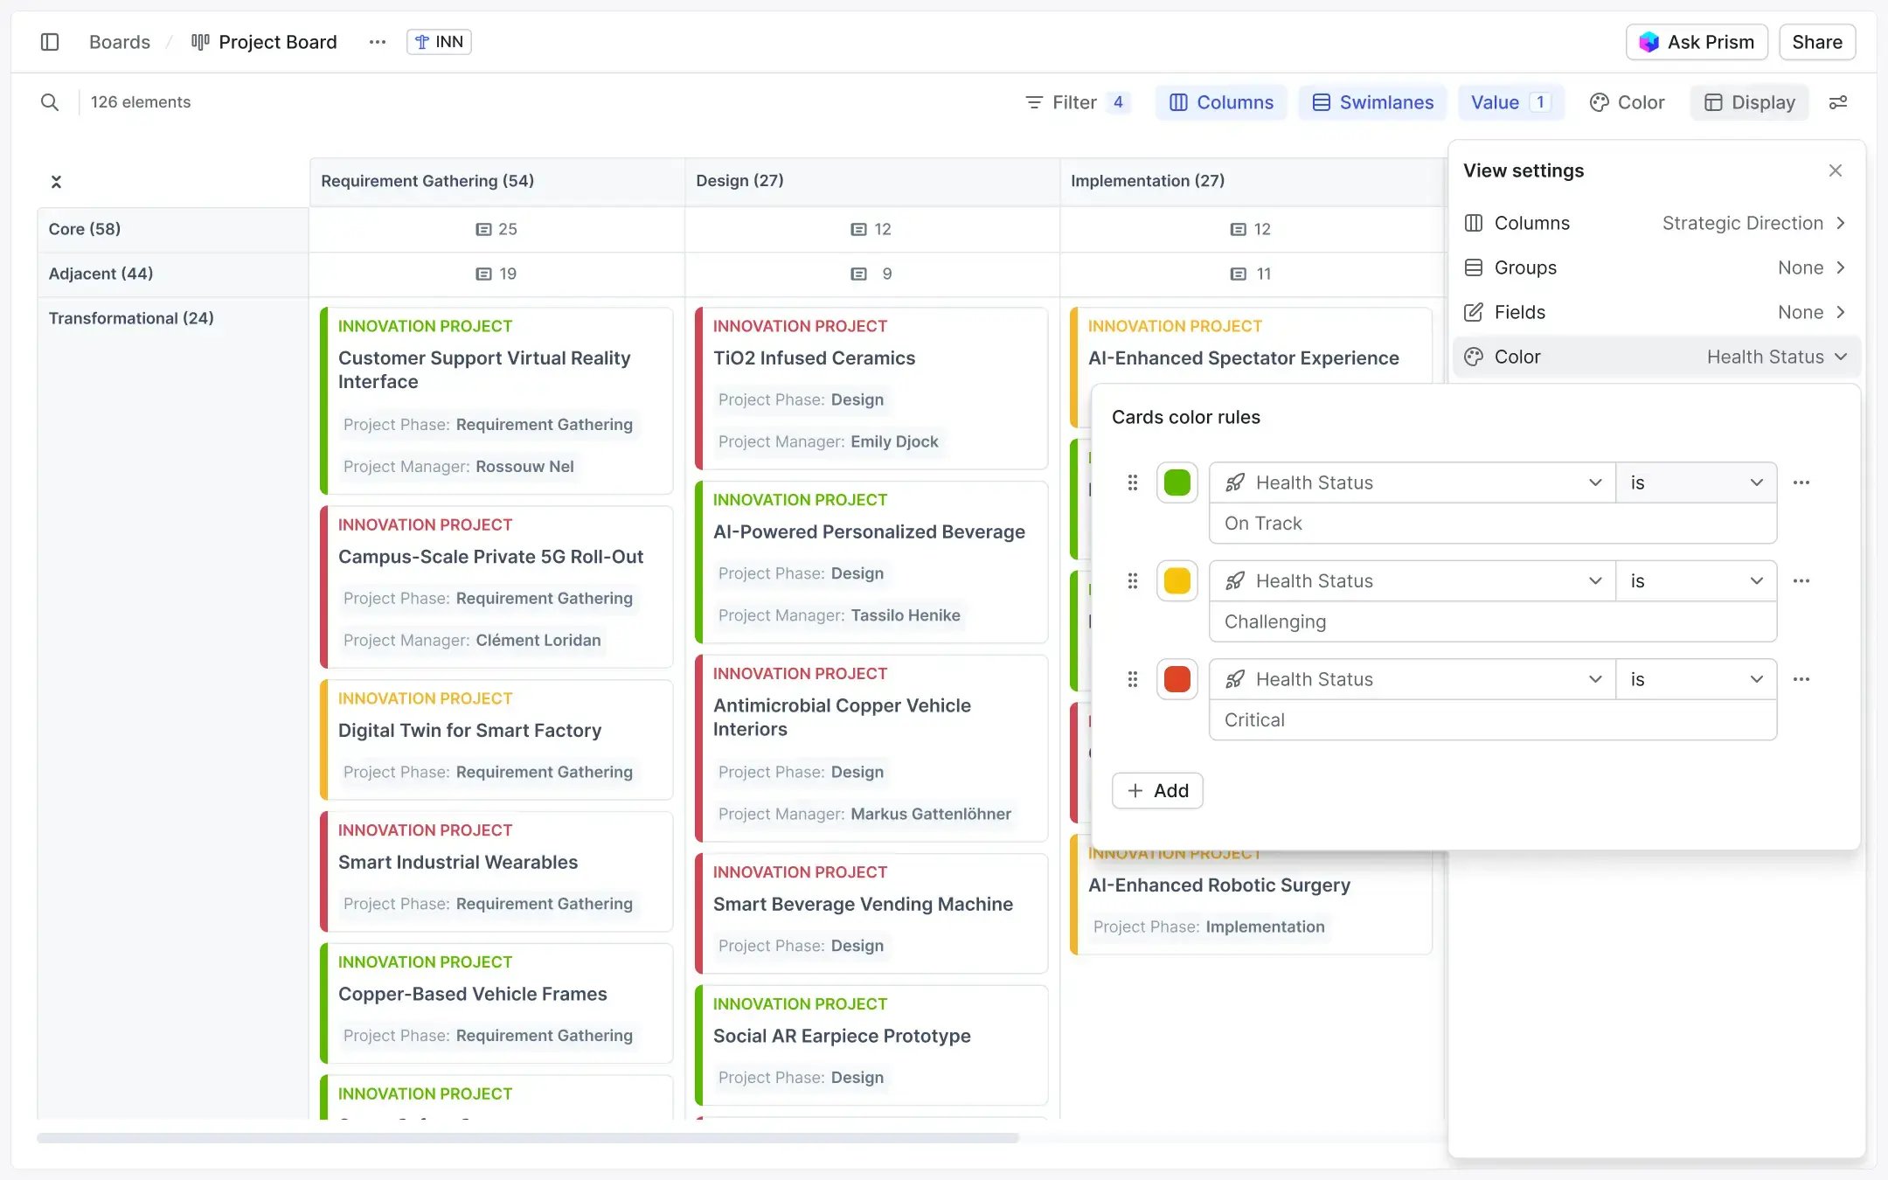Expand the 'is' operator dropdown for Challenging rule

(1695, 580)
